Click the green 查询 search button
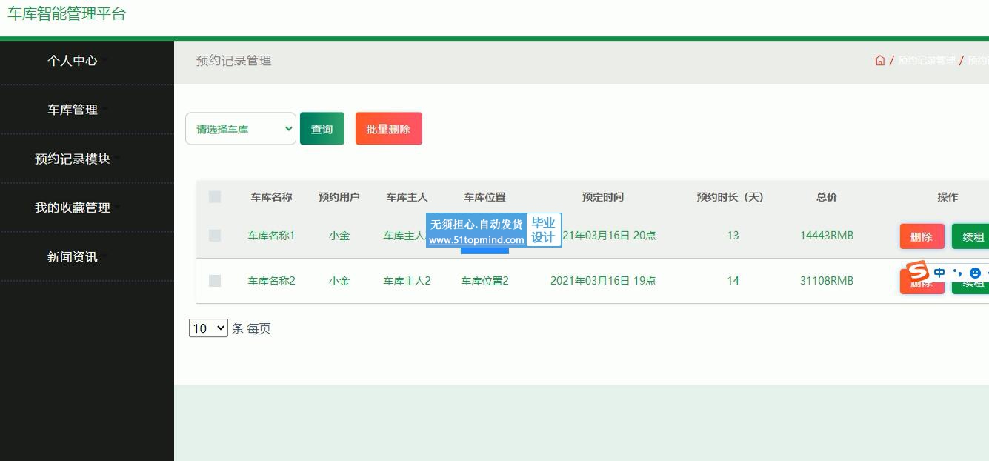989x461 pixels. point(322,129)
